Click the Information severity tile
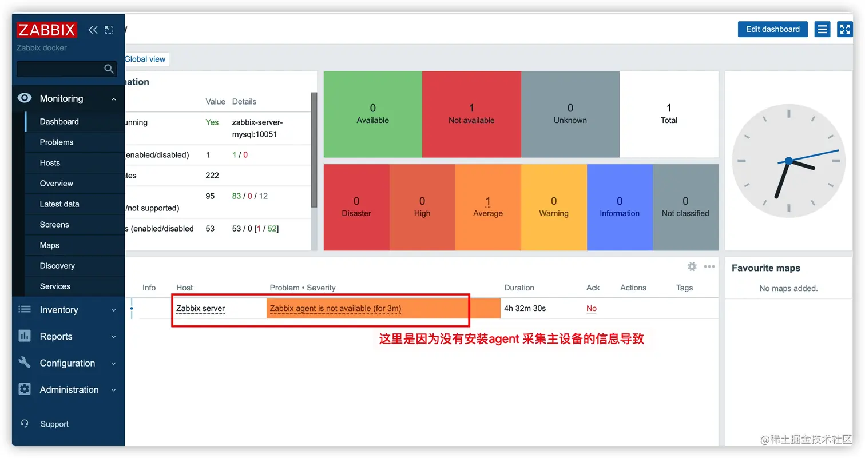Image resolution: width=865 pixels, height=458 pixels. (x=620, y=207)
